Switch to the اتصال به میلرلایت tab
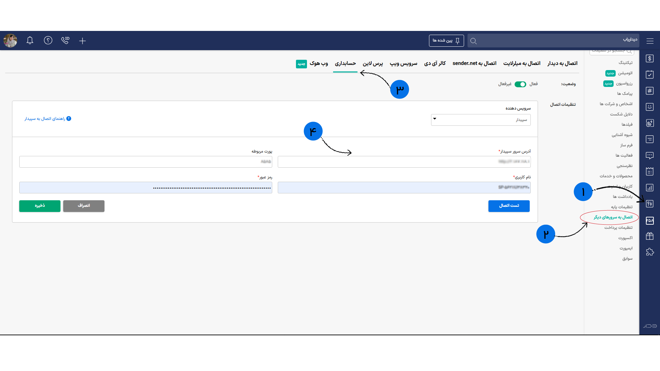Screen dimensions: 660x371 522,64
